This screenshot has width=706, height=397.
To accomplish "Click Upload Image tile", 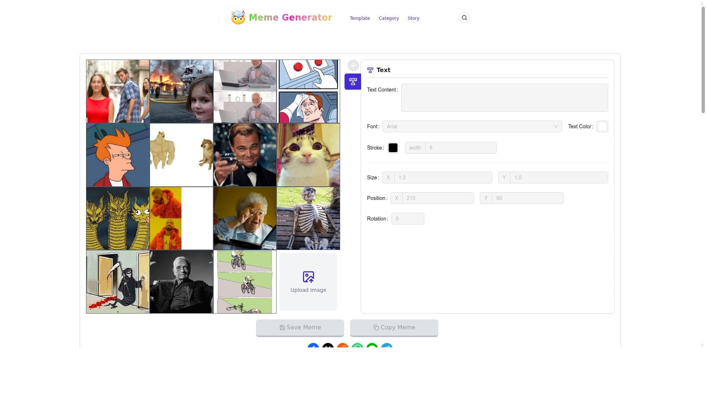I will 308,282.
